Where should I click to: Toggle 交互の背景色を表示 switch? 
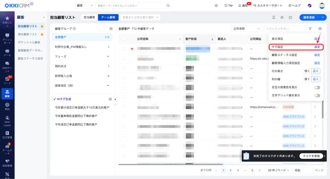click(317, 87)
